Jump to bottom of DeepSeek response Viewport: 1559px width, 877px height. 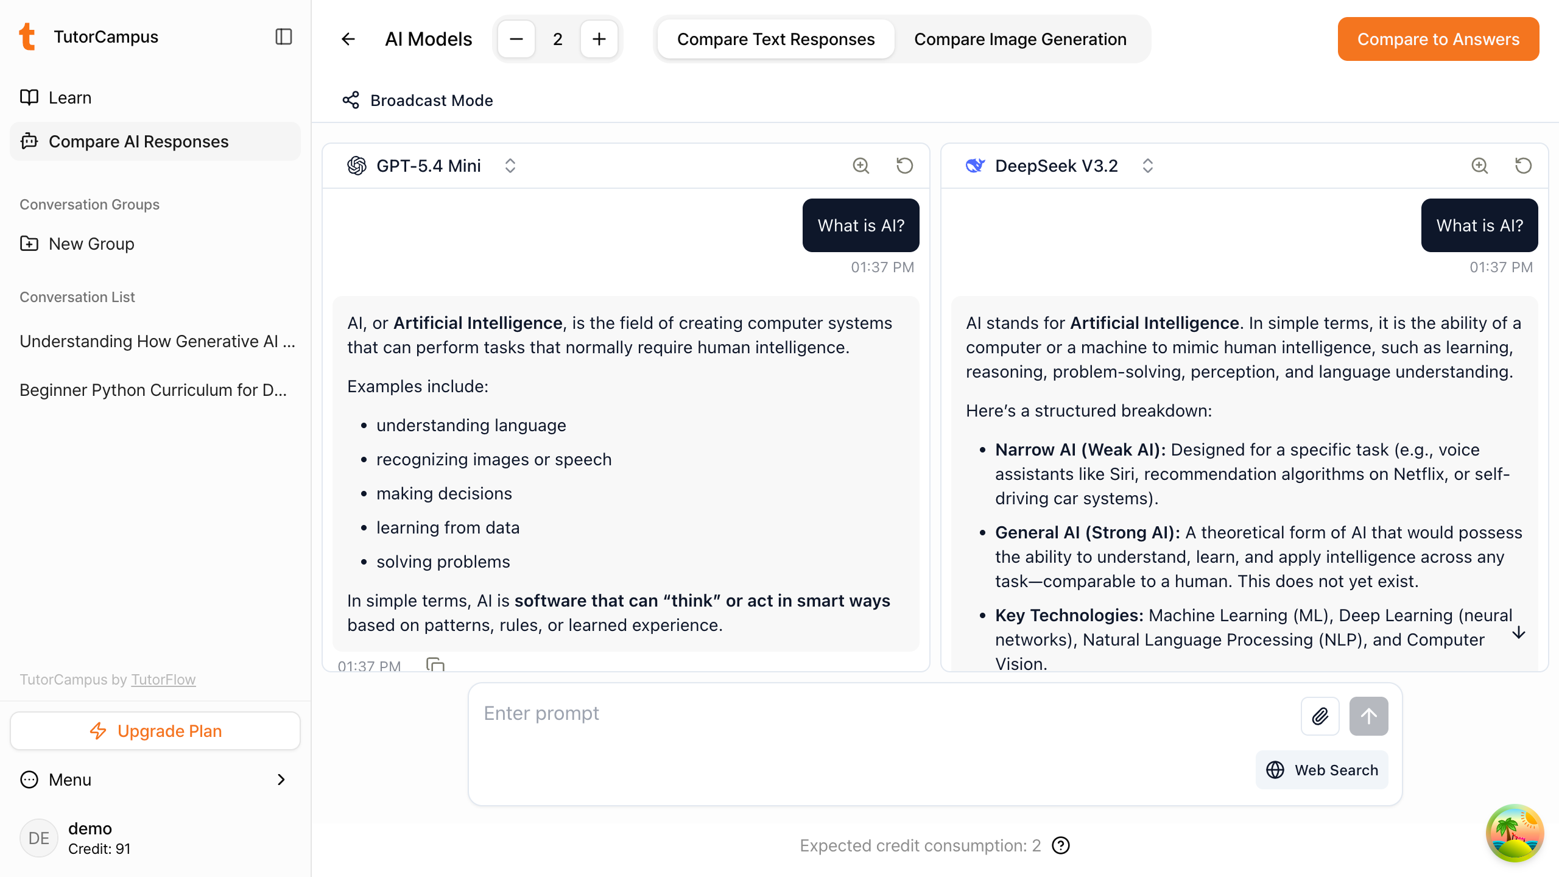pyautogui.click(x=1519, y=633)
